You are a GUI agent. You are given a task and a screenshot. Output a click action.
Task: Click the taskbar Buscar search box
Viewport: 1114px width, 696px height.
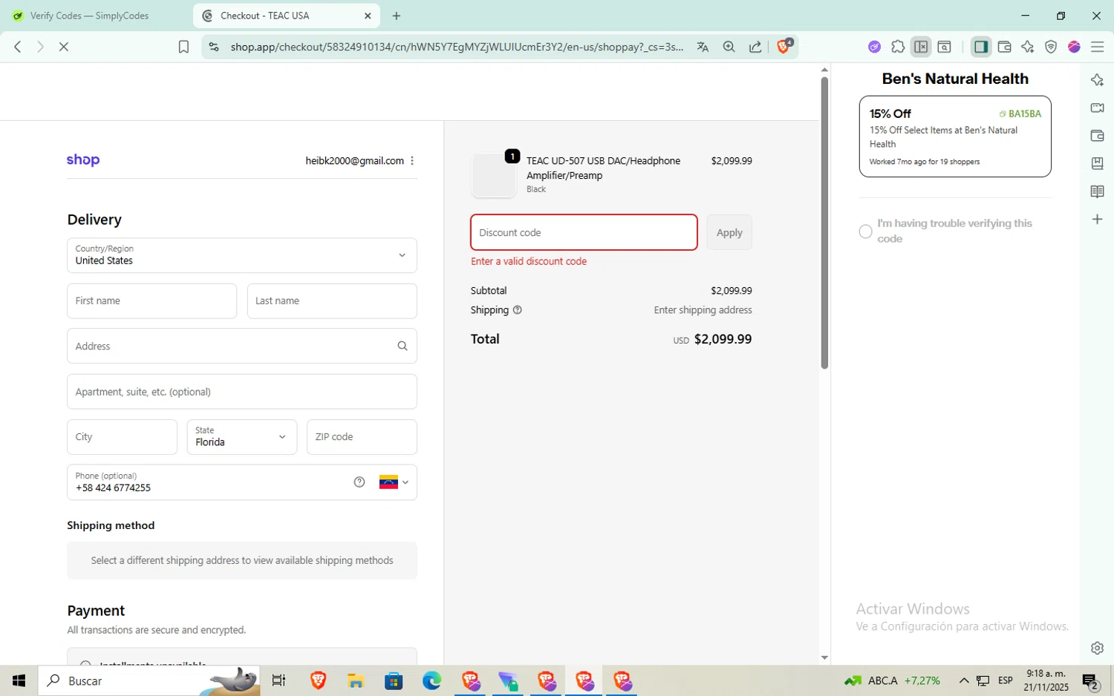pyautogui.click(x=149, y=680)
